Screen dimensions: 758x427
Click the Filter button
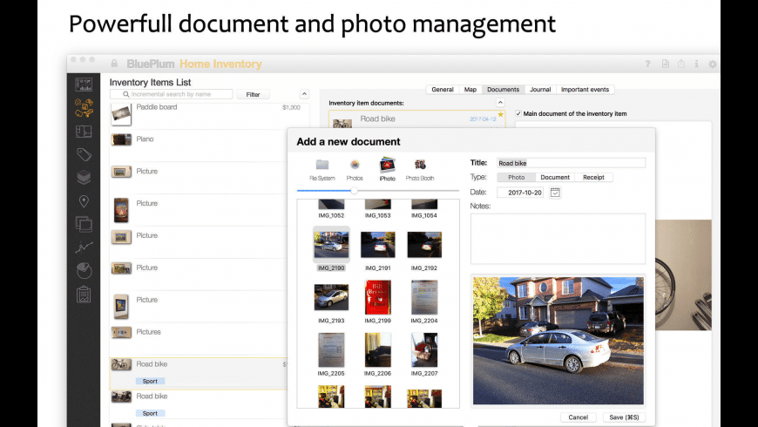[253, 94]
